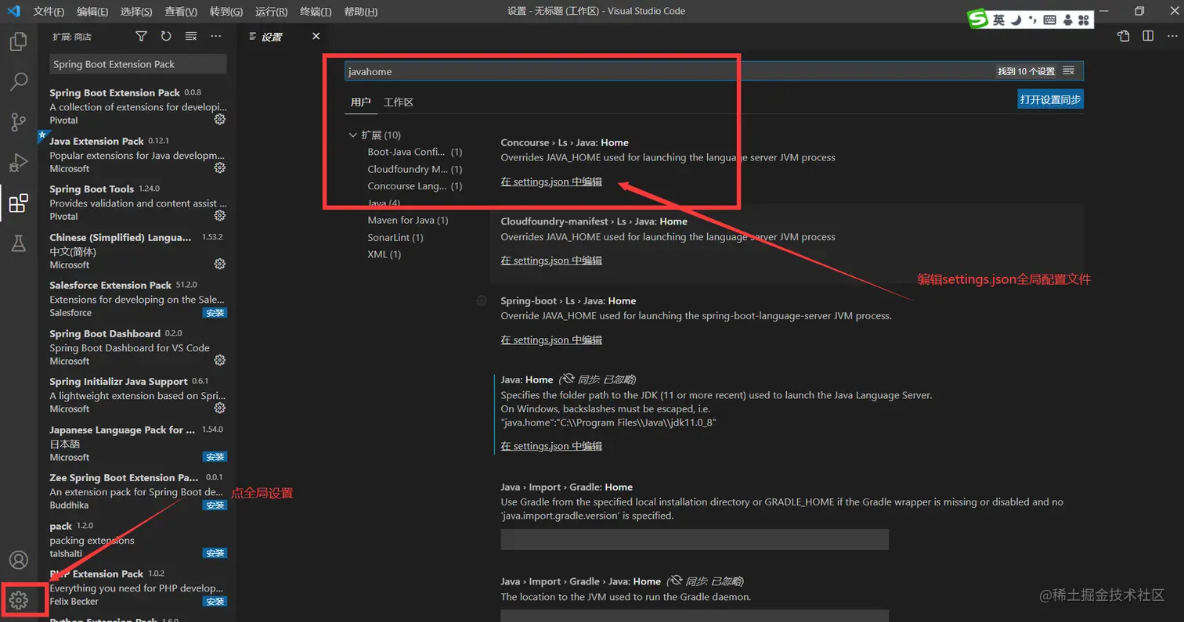Open the 编辑(E) menu

tap(93, 12)
